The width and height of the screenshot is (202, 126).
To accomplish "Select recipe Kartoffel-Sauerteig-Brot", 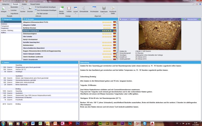I will point(69,42).
